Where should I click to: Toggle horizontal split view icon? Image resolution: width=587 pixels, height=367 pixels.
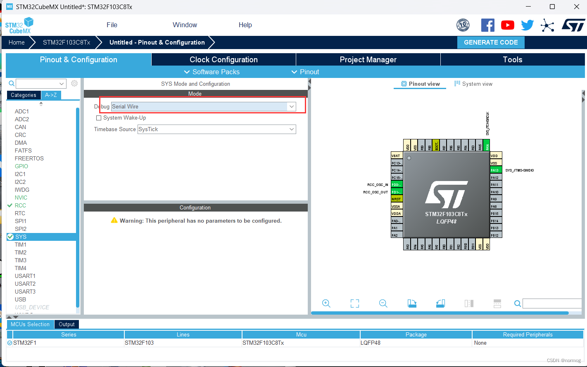pos(497,303)
